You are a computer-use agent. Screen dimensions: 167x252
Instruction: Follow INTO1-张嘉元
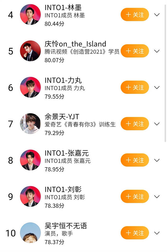coord(135,160)
